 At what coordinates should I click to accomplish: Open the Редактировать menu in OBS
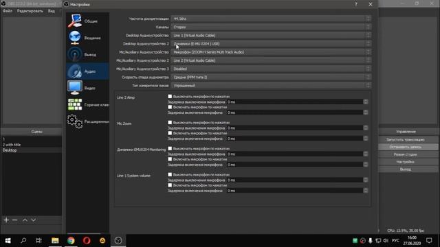click(30, 11)
